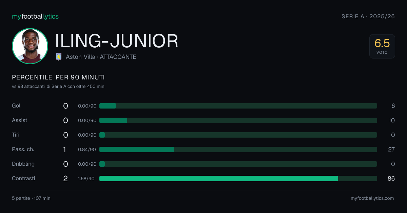Click the Contrasti percentile bar

(238, 179)
